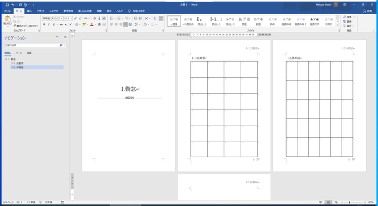Collapse the I. 勤怠 heading in navigation
The image size is (378, 206).
coord(6,59)
